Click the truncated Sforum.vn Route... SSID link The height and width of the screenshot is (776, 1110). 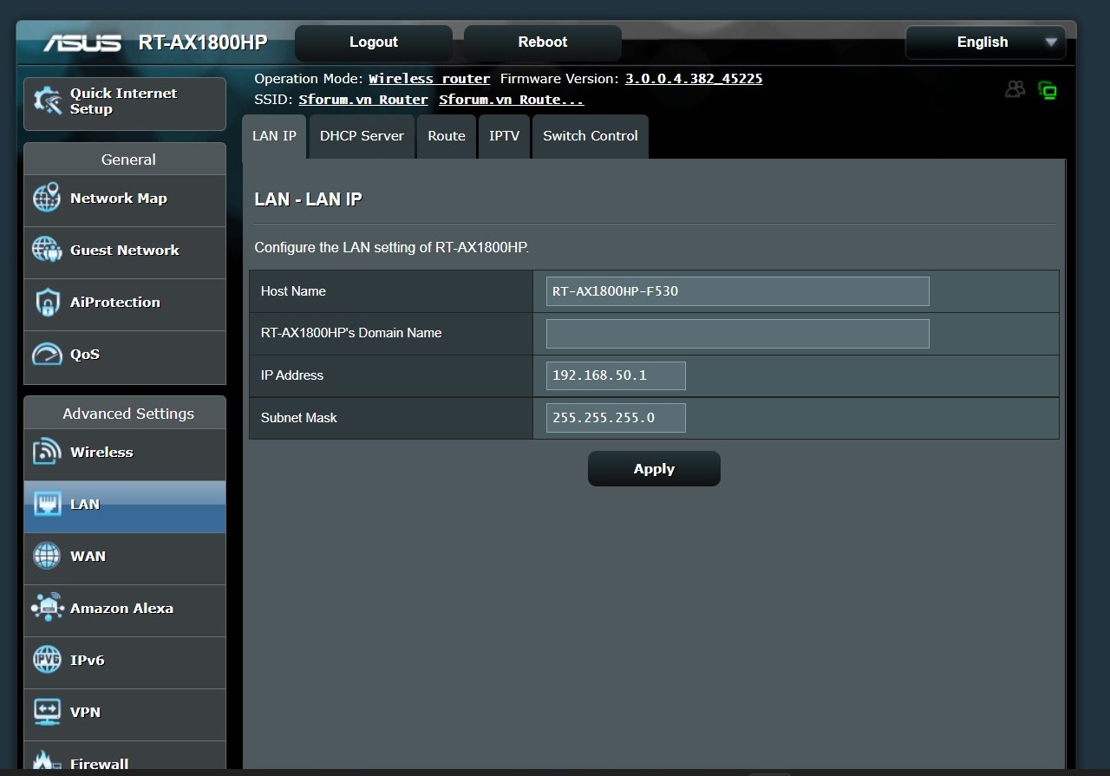(512, 100)
